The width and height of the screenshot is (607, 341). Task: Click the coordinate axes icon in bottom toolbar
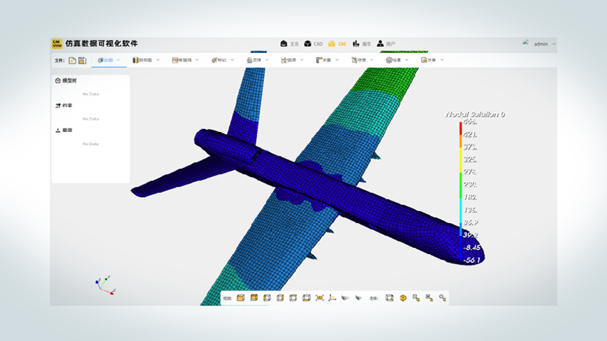[333, 298]
